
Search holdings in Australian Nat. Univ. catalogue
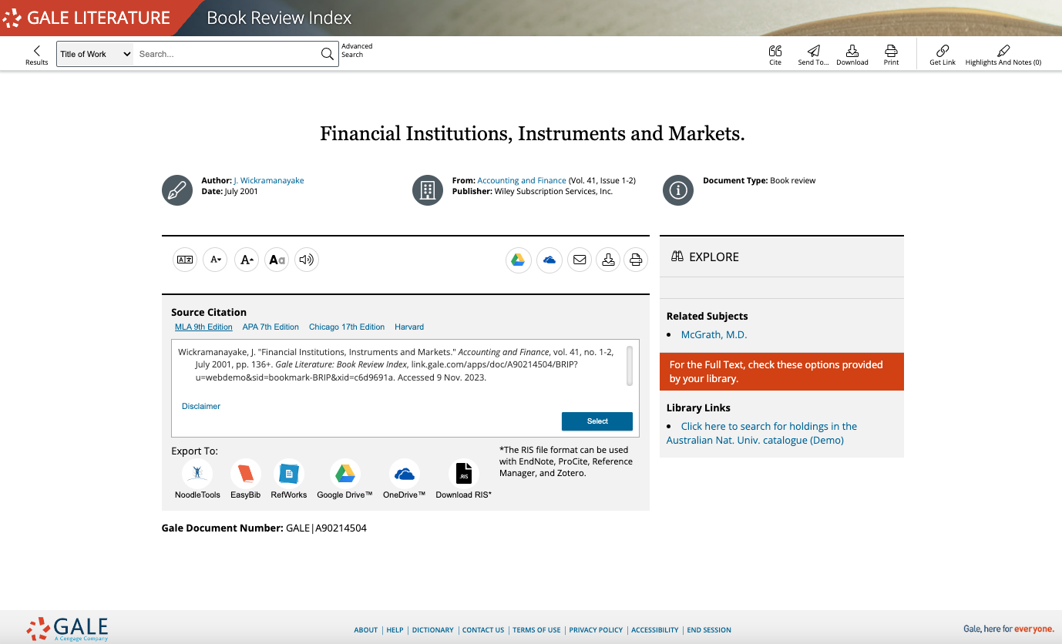click(761, 433)
